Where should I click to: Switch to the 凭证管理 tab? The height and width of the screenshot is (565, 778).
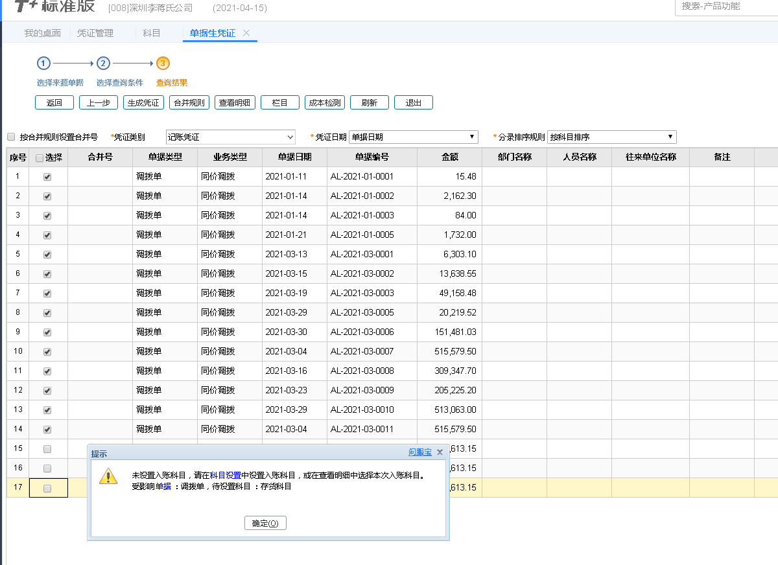[x=95, y=33]
